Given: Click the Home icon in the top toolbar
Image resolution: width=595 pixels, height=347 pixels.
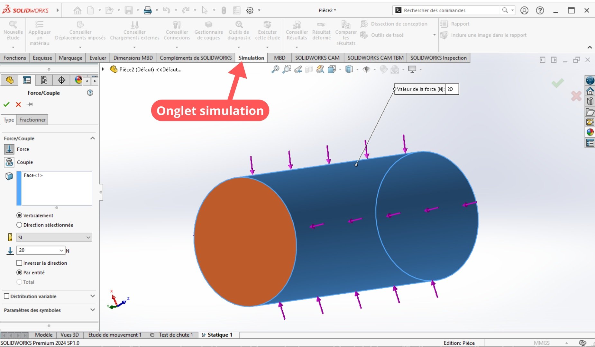Looking at the screenshot, I should (x=78, y=10).
